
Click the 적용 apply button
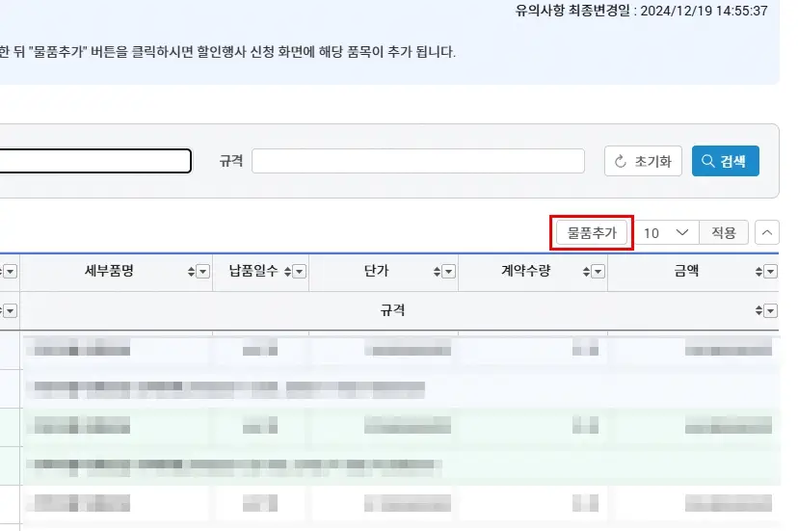coord(723,233)
